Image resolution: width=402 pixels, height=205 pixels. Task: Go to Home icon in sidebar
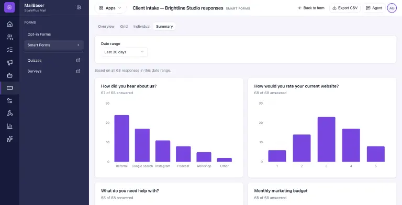[9, 25]
